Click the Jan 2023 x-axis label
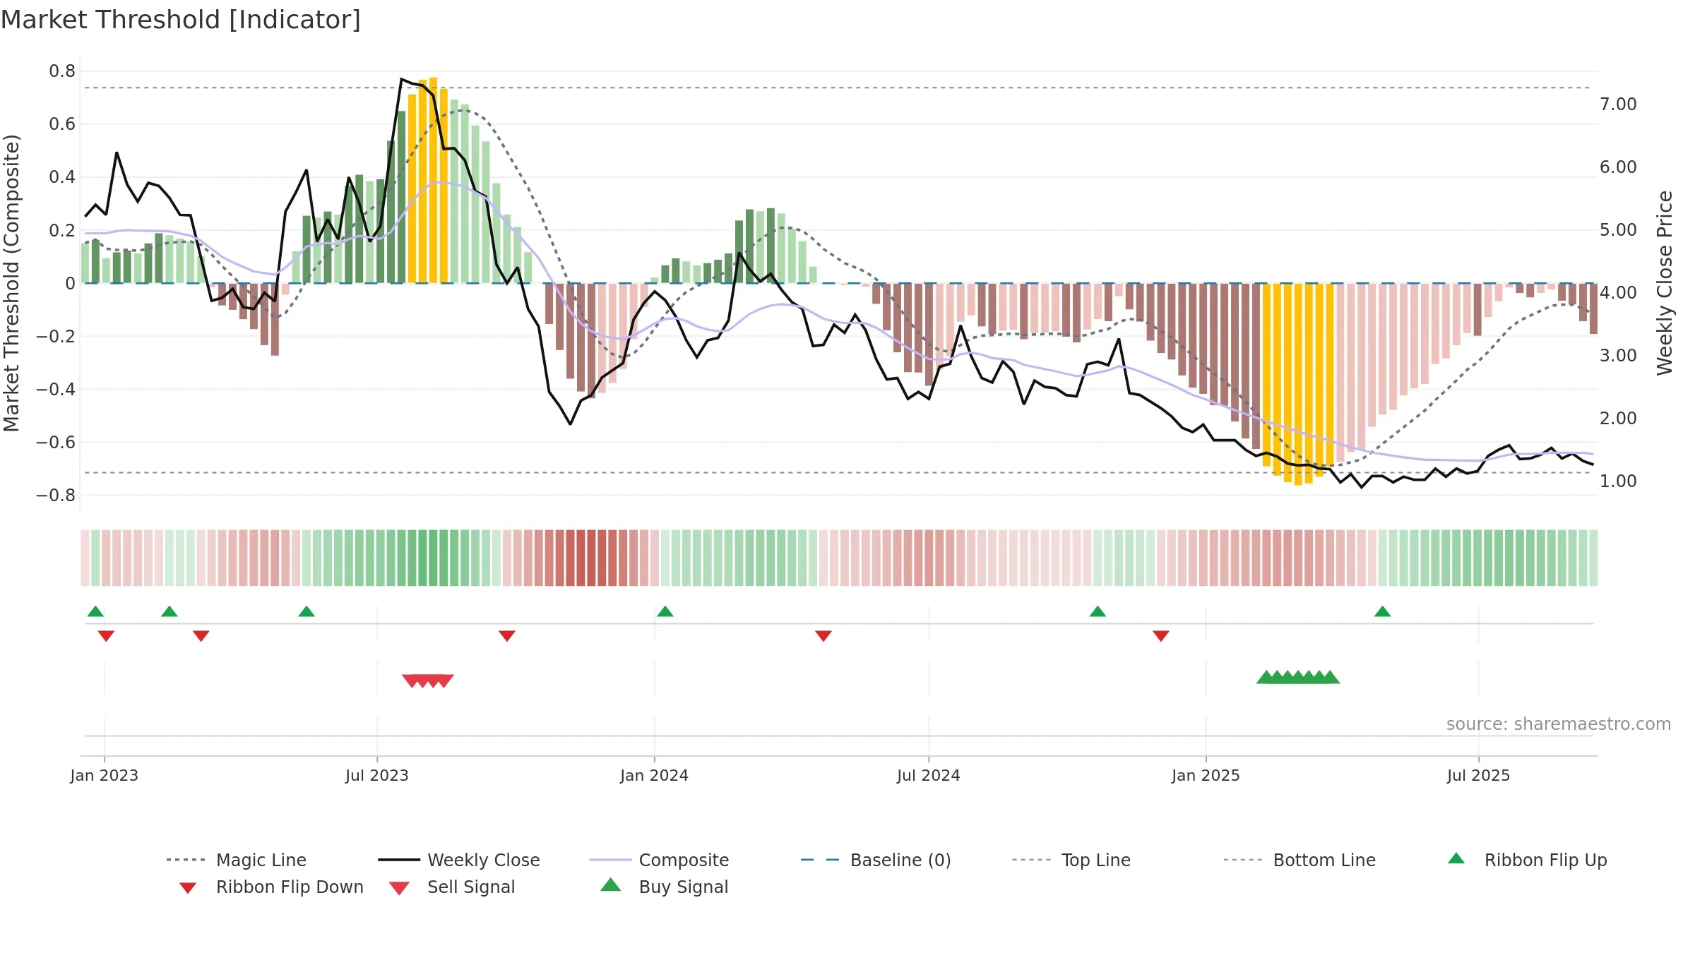 (x=105, y=775)
